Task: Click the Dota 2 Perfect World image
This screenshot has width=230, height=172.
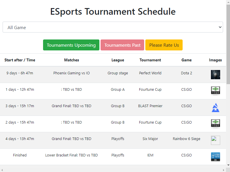Action: coord(215,74)
